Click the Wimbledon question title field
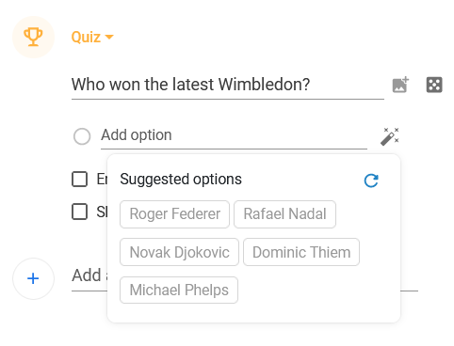 pos(228,85)
